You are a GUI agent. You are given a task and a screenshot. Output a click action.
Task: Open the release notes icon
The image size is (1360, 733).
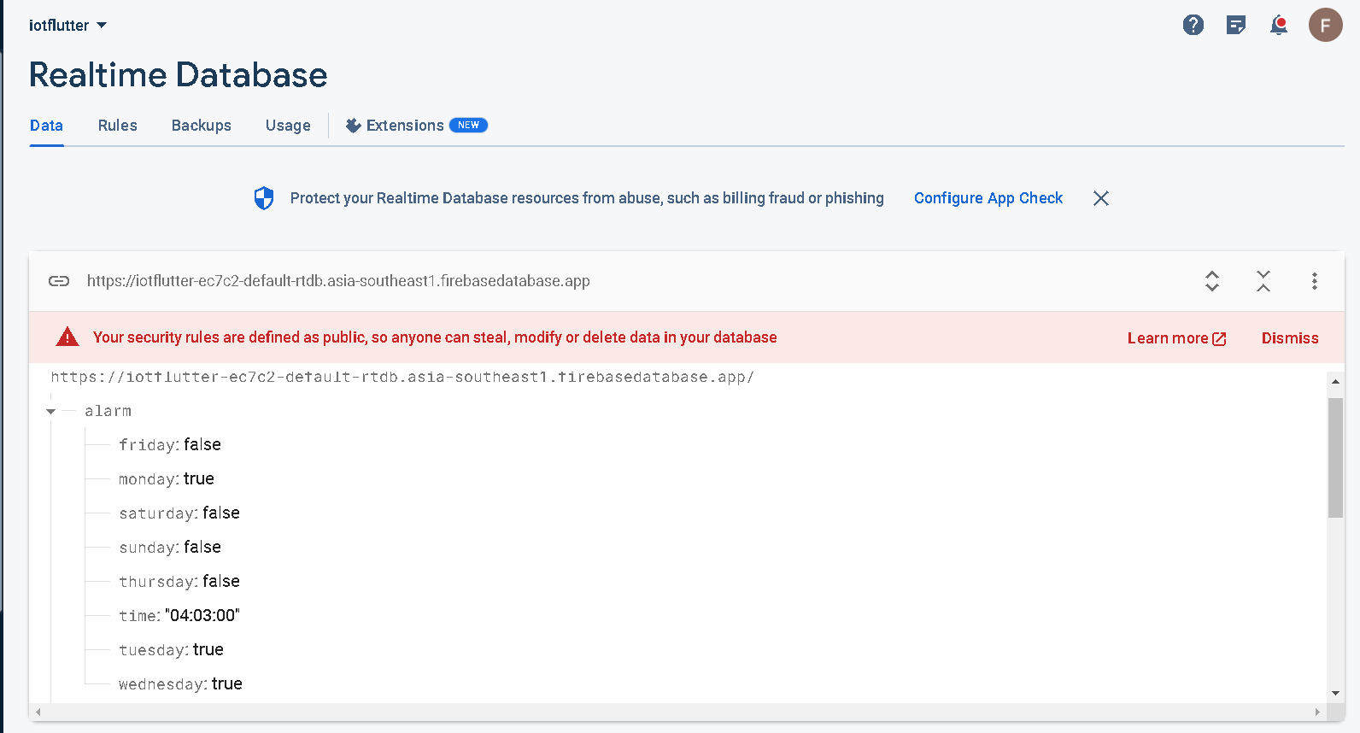pyautogui.click(x=1236, y=25)
